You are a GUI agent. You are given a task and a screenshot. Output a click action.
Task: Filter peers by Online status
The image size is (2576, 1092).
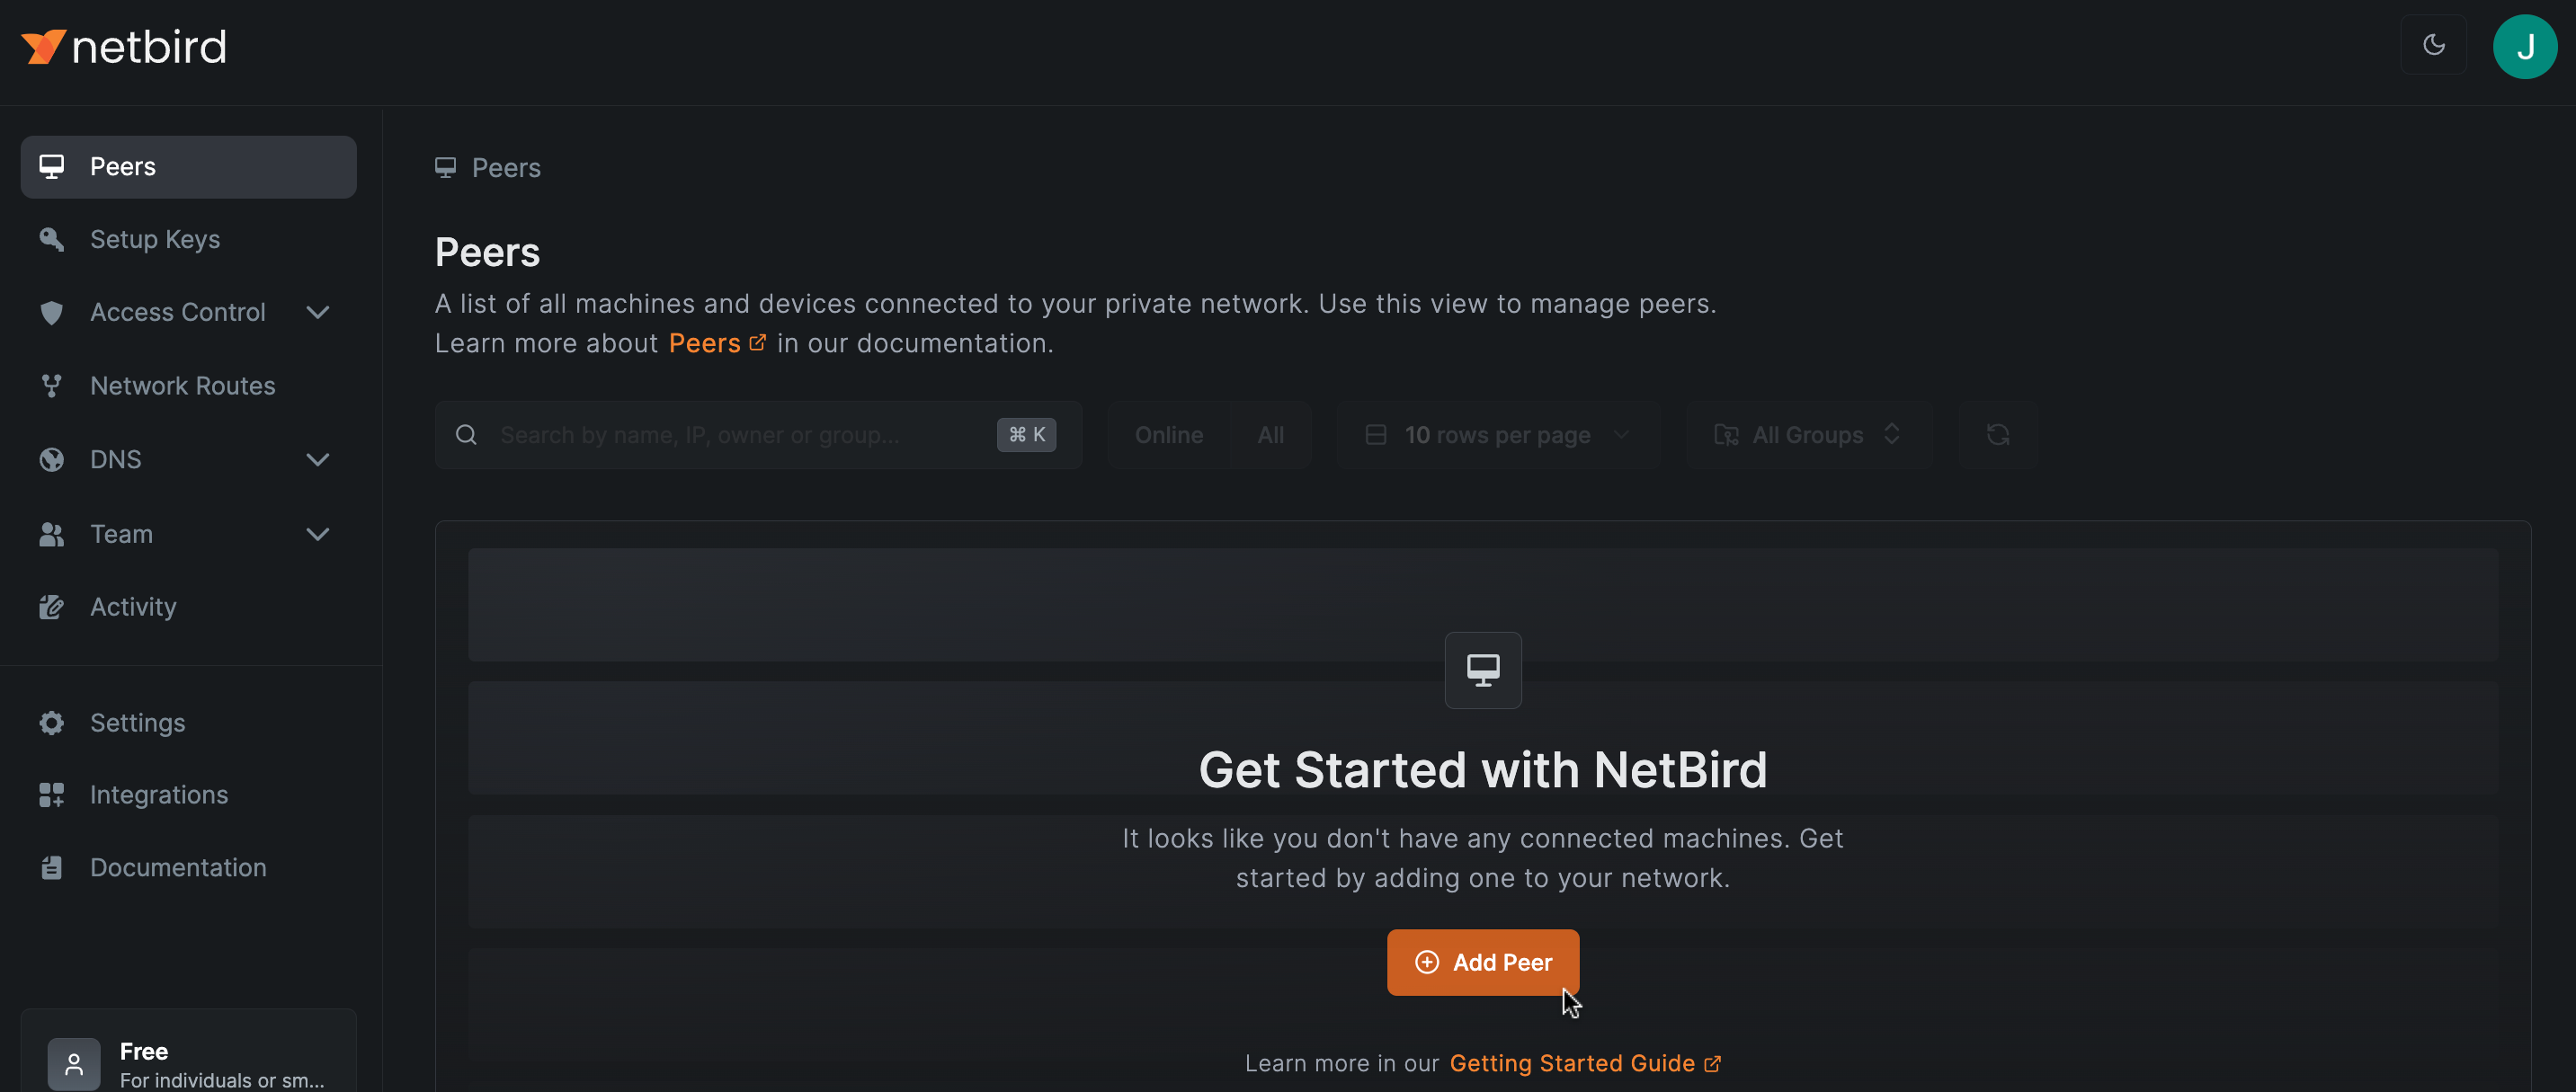coord(1168,435)
